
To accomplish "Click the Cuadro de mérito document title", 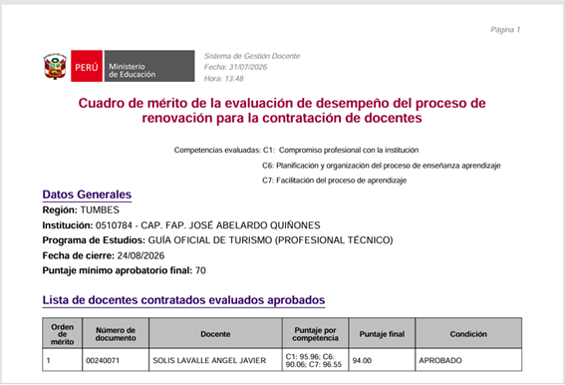I will [x=282, y=111].
